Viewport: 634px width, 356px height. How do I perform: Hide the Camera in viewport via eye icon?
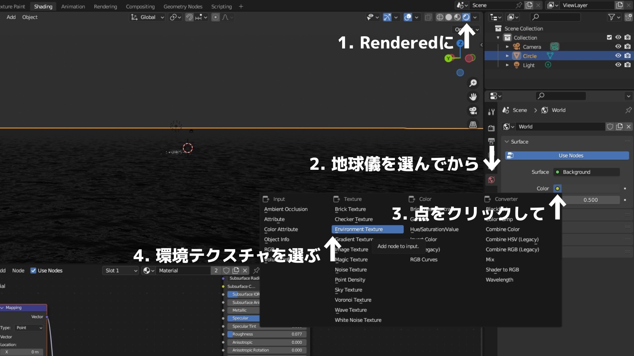point(618,47)
